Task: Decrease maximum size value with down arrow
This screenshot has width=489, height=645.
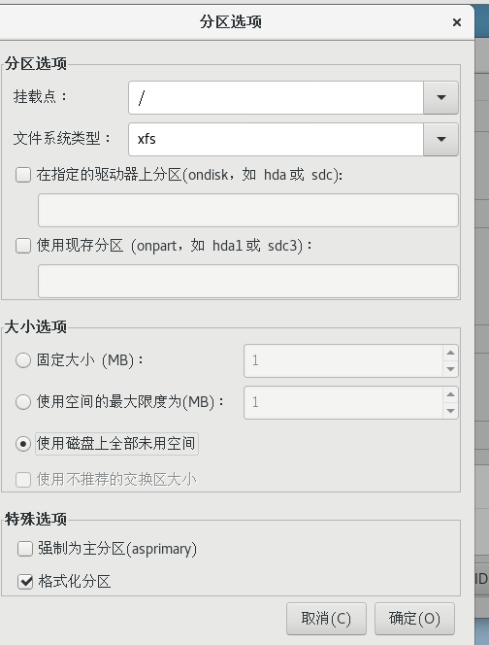Action: pyautogui.click(x=450, y=411)
